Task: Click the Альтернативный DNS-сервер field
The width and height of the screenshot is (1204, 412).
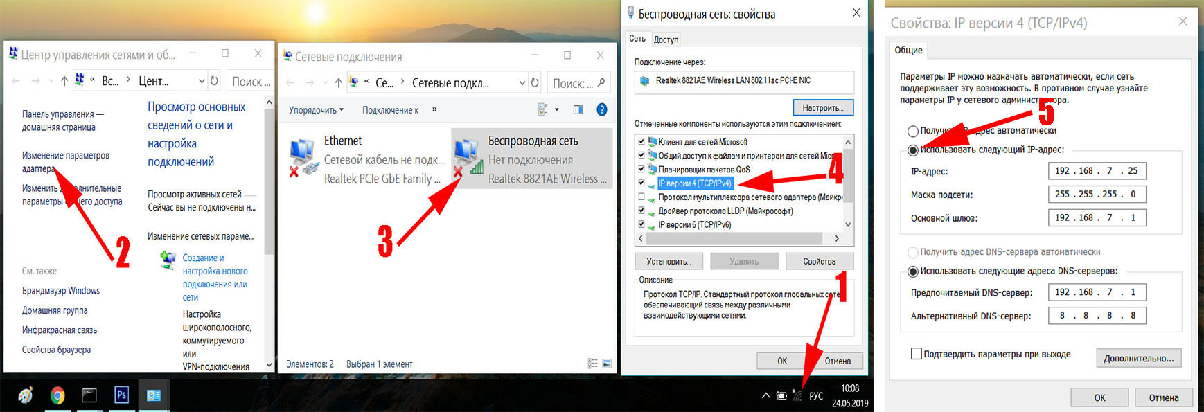Action: 1097,315
